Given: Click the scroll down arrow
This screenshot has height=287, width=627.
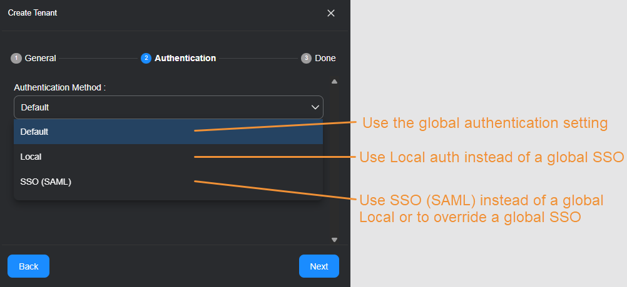Looking at the screenshot, I should coord(334,240).
